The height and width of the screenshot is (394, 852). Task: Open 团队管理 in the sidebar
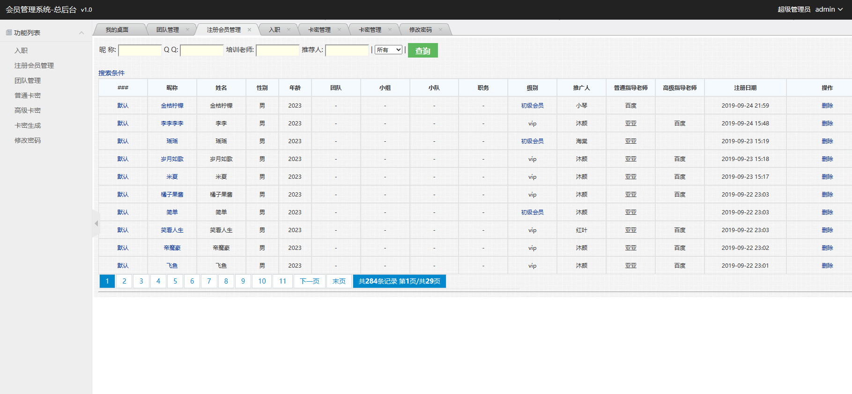coord(28,80)
